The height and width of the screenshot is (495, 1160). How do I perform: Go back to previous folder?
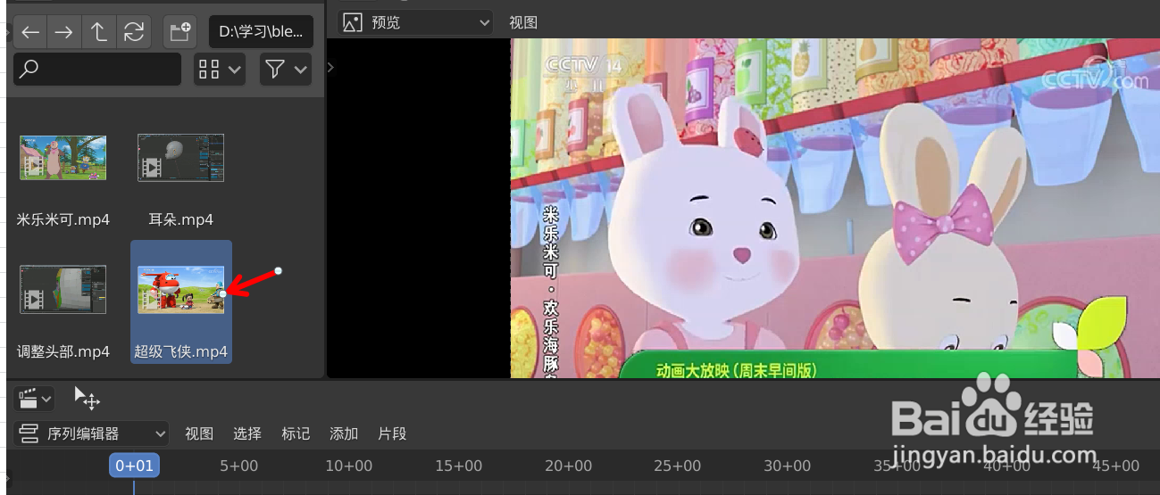pyautogui.click(x=30, y=32)
